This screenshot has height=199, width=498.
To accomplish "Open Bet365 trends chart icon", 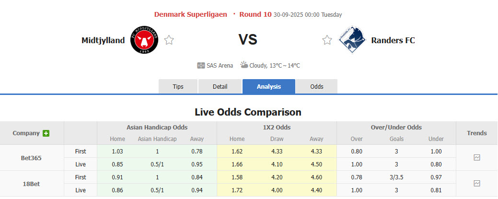I will [x=476, y=157].
